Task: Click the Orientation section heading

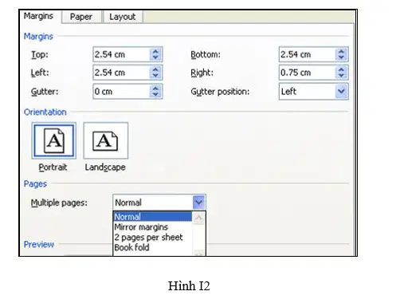Action: pos(45,112)
